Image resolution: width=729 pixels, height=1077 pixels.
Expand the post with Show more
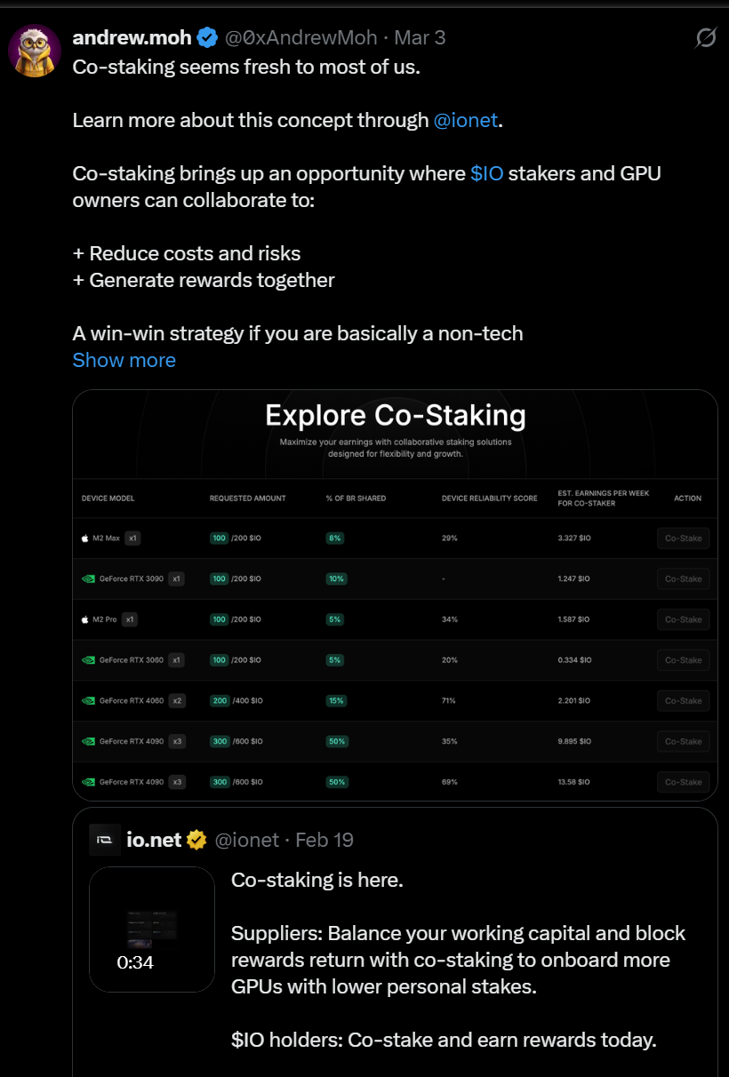[x=124, y=360]
